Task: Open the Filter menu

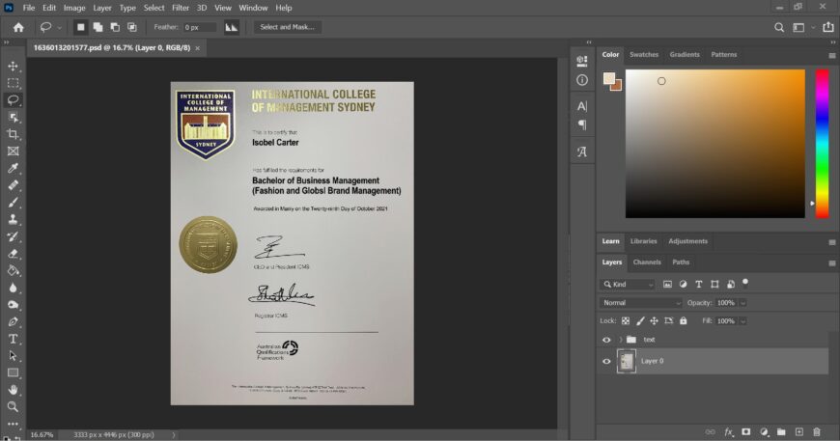Action: (181, 8)
